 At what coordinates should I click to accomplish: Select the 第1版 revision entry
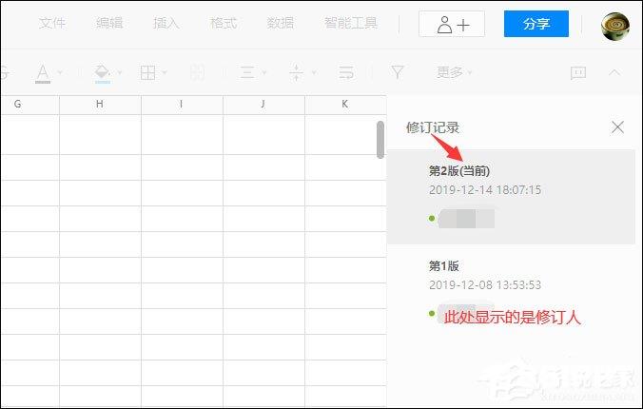pos(511,292)
